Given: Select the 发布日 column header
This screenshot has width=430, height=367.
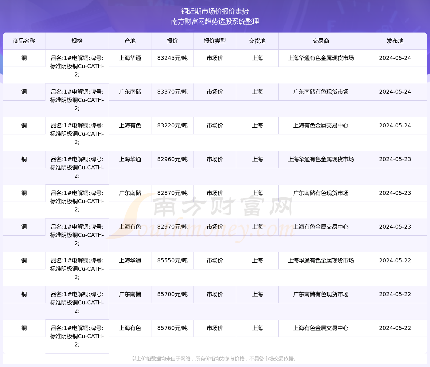Looking at the screenshot, I should 395,41.
